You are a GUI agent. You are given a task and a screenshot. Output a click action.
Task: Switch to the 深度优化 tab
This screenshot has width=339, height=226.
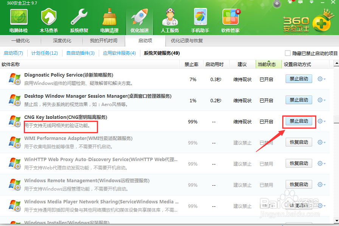click(62, 41)
